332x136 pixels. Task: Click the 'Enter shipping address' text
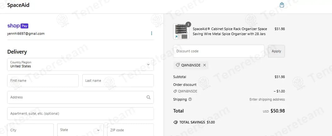pos(267,99)
